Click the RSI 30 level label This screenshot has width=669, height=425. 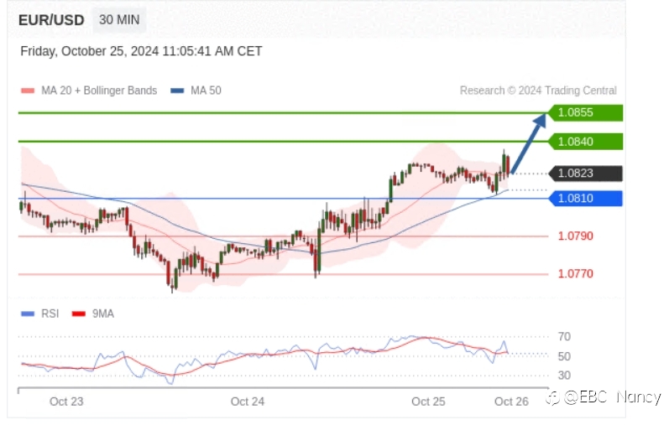[x=564, y=376]
